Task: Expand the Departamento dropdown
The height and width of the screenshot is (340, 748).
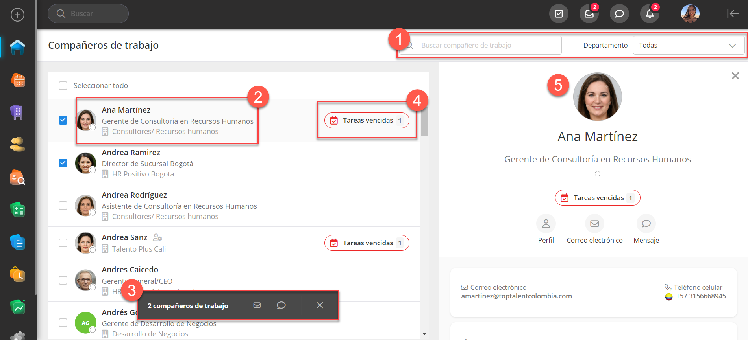Action: [x=688, y=45]
